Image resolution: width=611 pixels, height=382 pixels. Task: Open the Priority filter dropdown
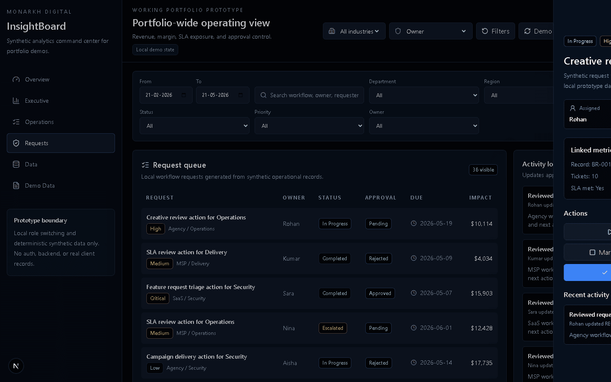point(309,126)
